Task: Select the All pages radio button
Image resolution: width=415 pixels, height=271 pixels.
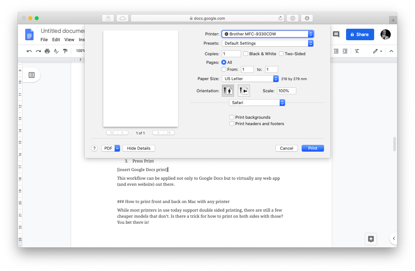Action: pos(223,62)
